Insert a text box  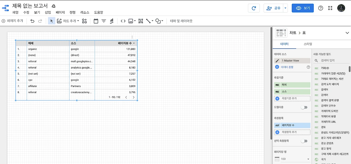coord(141,21)
